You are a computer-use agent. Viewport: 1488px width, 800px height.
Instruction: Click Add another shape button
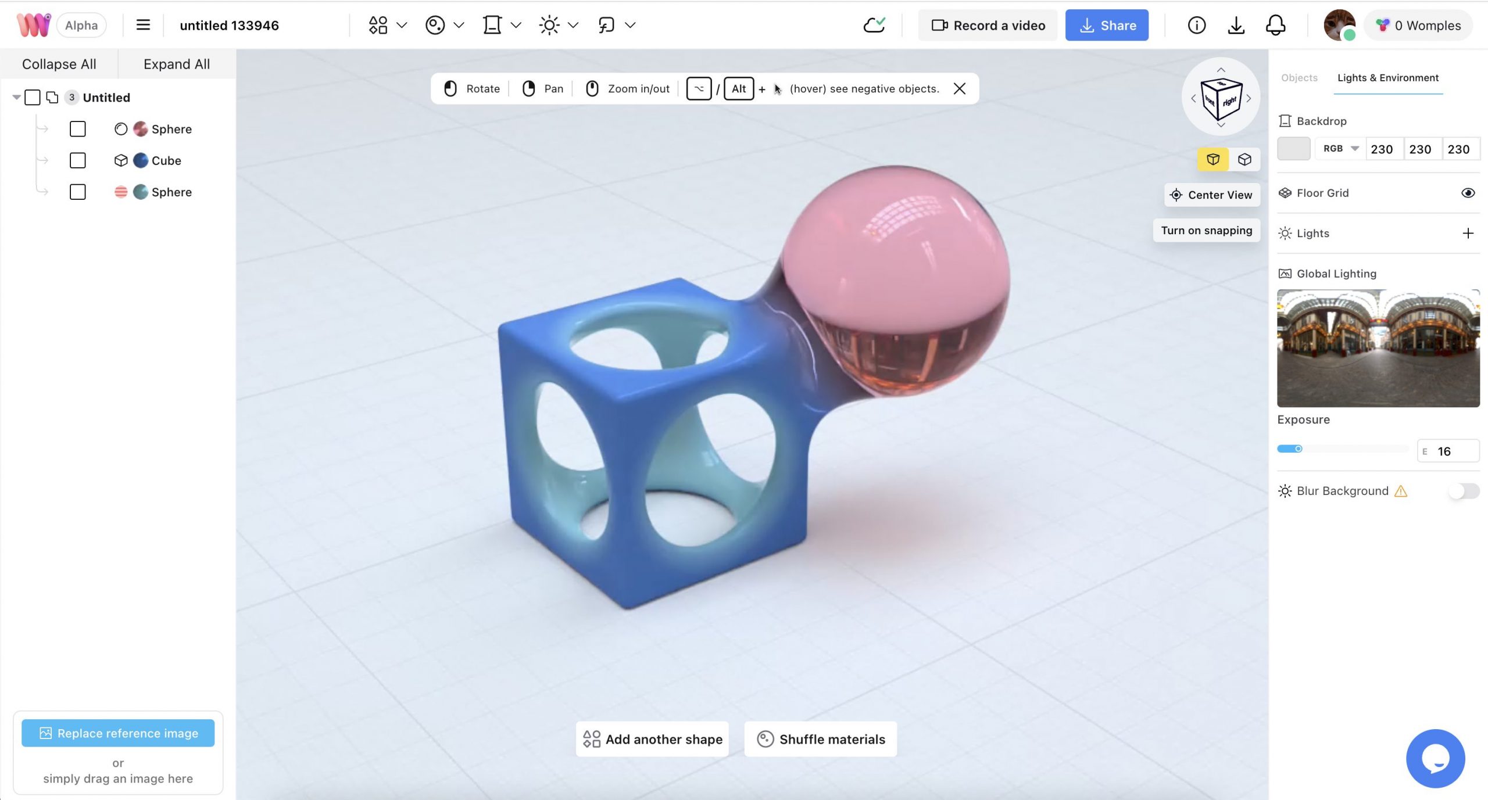coord(652,739)
